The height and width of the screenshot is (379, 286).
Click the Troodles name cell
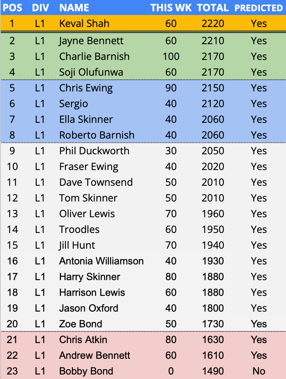point(79,230)
